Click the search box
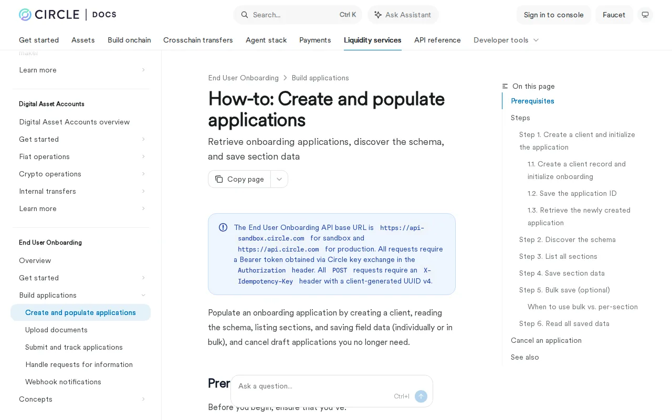 (x=298, y=15)
